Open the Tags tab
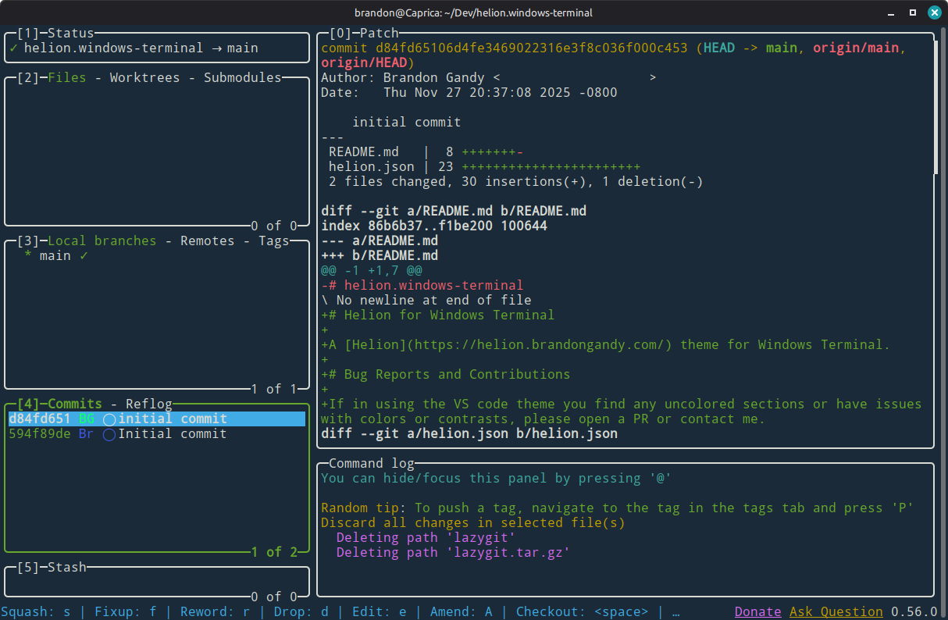948x620 pixels. tap(274, 241)
